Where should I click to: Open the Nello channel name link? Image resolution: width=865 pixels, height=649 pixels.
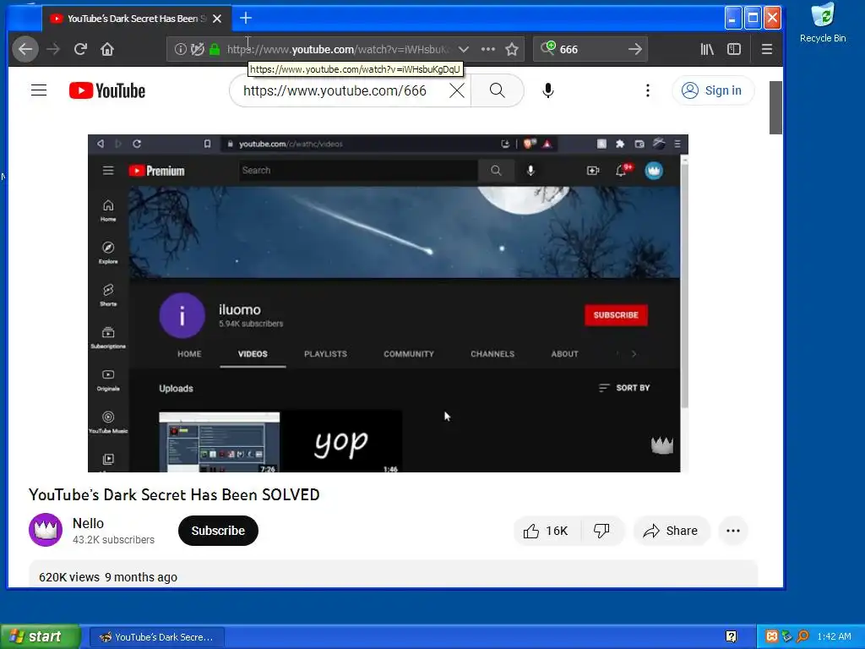[x=88, y=523]
